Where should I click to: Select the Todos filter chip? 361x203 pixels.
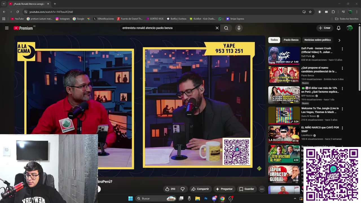[274, 40]
